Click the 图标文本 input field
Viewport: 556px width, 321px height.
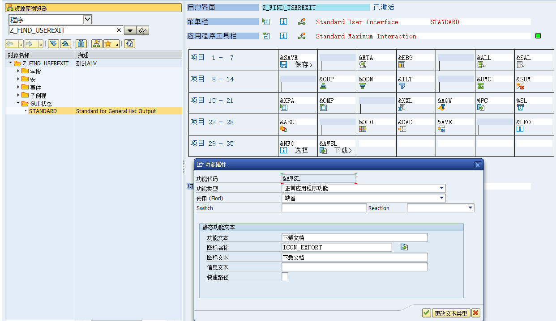point(355,257)
